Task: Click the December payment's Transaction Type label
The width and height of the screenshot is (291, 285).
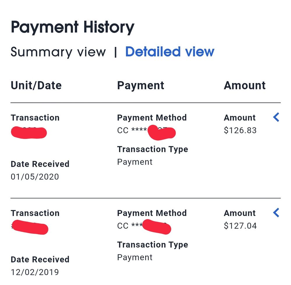Action: point(152,245)
